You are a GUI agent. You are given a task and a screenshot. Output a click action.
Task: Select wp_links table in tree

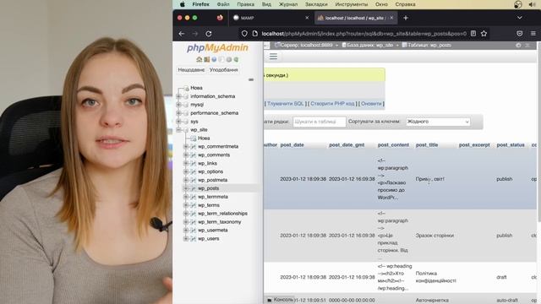pos(207,163)
